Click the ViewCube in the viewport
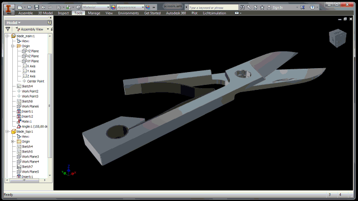 click(338, 38)
